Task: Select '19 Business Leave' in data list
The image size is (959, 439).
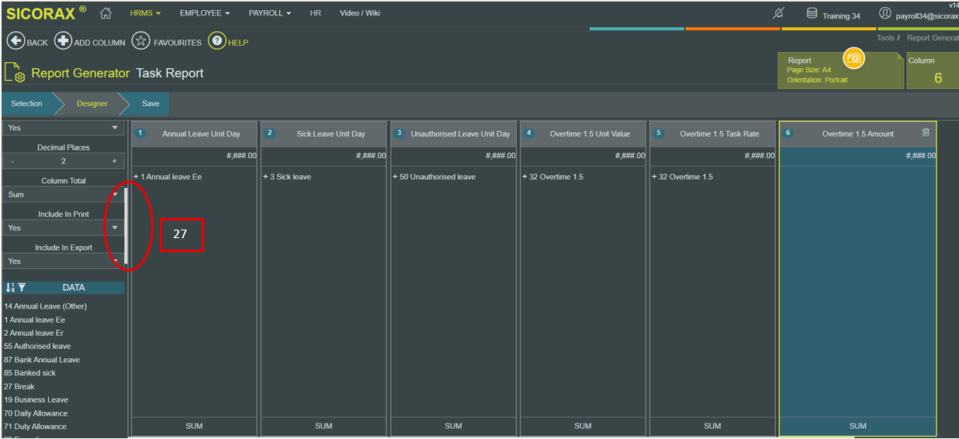Action: 36,399
